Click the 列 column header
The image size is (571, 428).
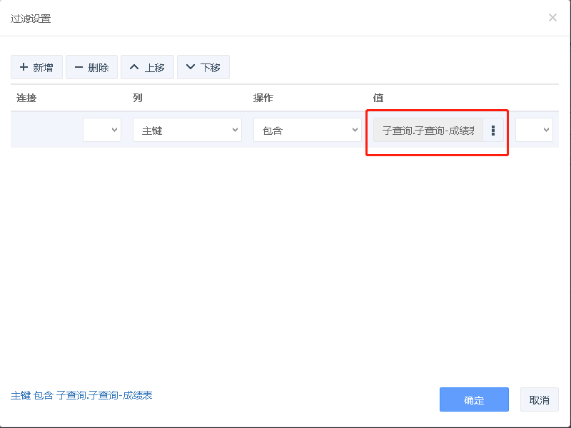pyautogui.click(x=138, y=98)
